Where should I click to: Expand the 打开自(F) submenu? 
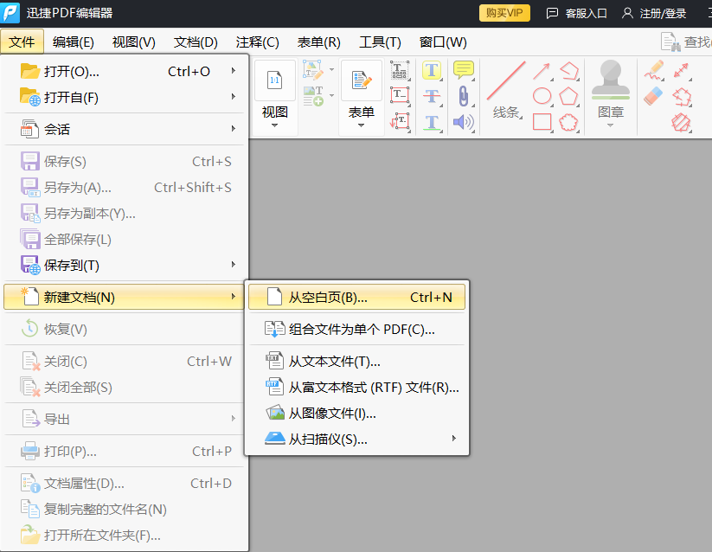pyautogui.click(x=234, y=97)
